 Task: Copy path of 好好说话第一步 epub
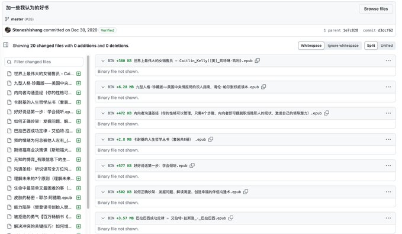pos(192,165)
